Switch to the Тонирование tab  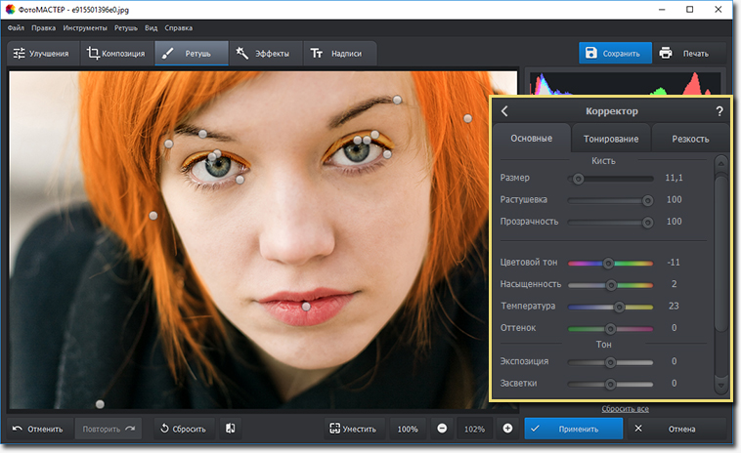610,139
